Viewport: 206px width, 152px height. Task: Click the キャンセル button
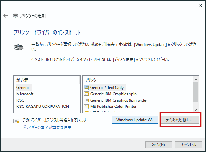pos(189,145)
